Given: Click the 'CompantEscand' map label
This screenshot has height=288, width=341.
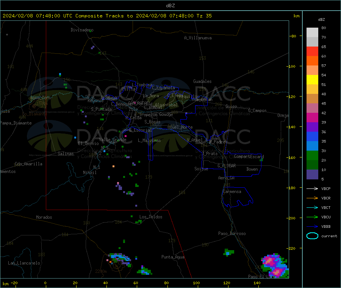Looking at the screenshot, I should coord(249,156).
